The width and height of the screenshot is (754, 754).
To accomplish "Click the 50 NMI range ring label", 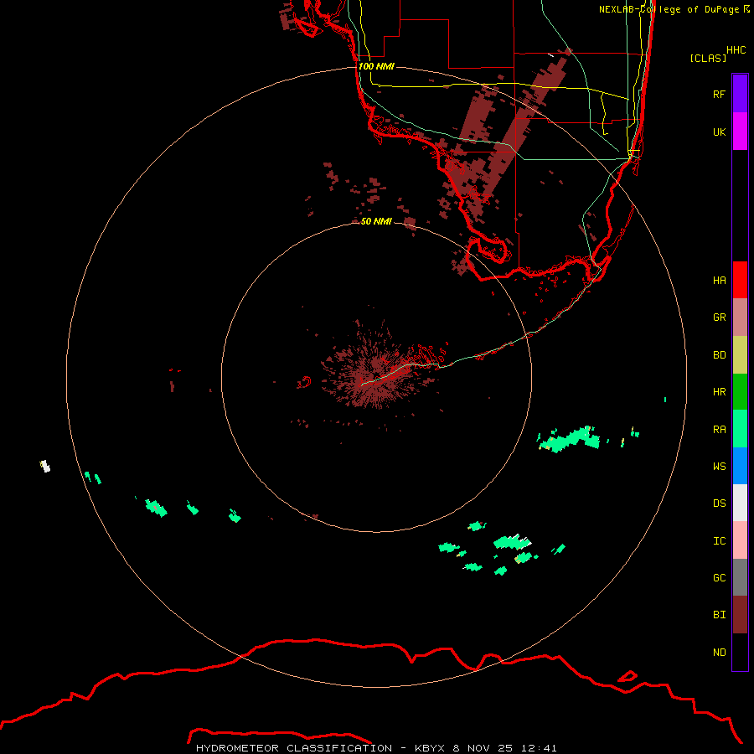I will 376,221.
